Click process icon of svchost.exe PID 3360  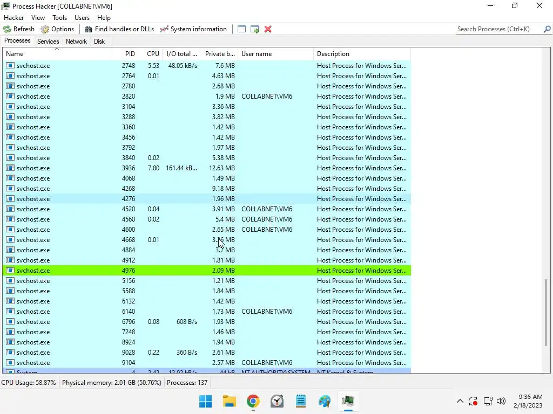click(10, 127)
